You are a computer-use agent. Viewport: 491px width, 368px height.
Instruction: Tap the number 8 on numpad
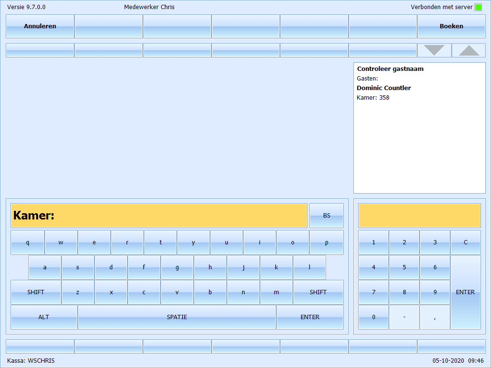pyautogui.click(x=404, y=292)
